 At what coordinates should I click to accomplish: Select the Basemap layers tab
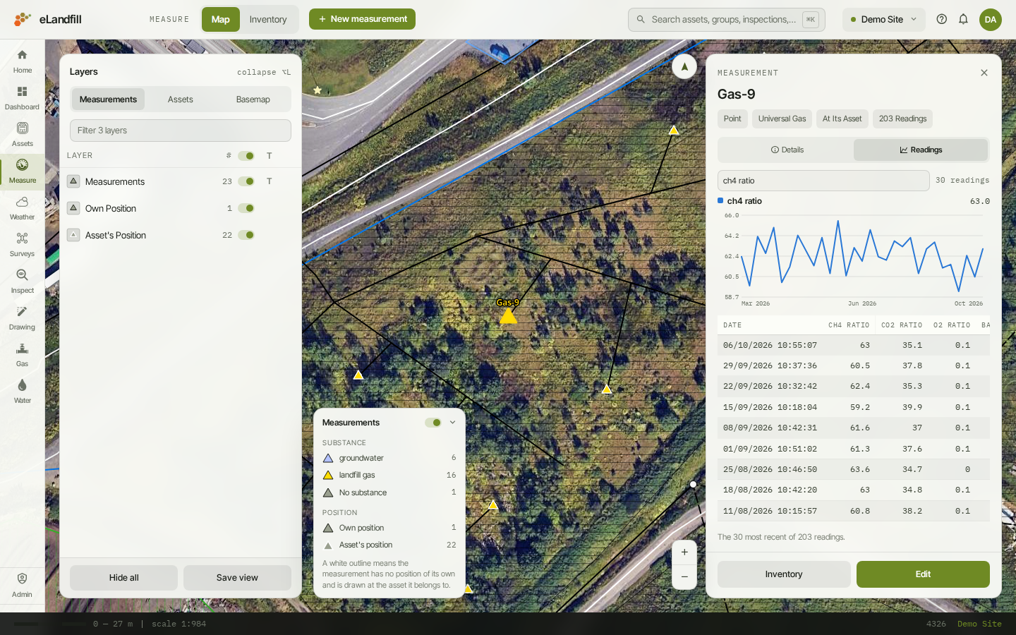click(253, 99)
